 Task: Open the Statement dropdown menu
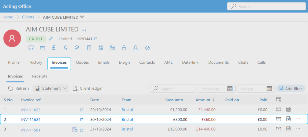click(x=51, y=88)
